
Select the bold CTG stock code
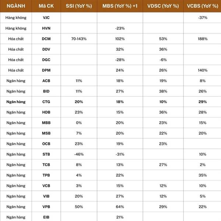46,102
